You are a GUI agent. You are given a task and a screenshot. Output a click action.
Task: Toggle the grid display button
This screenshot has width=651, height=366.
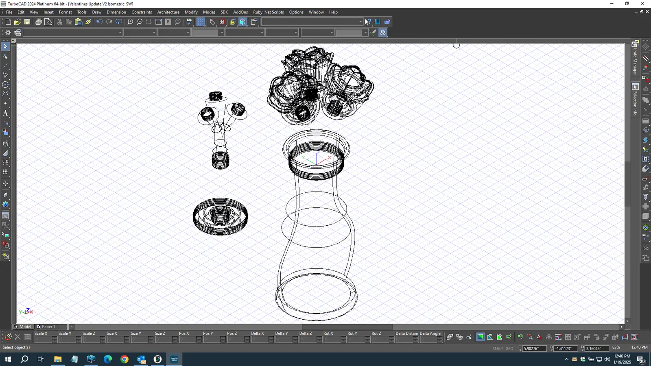201,22
